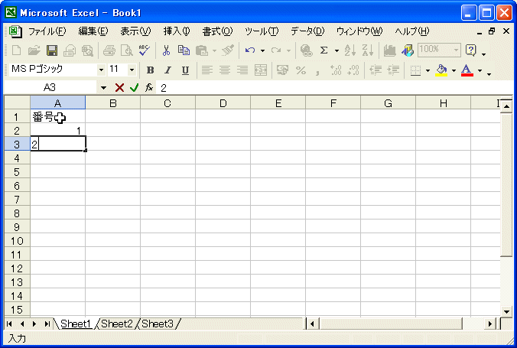Open the Fill Color dropdown arrow
Viewport: 517px width, 348px height.
point(454,70)
